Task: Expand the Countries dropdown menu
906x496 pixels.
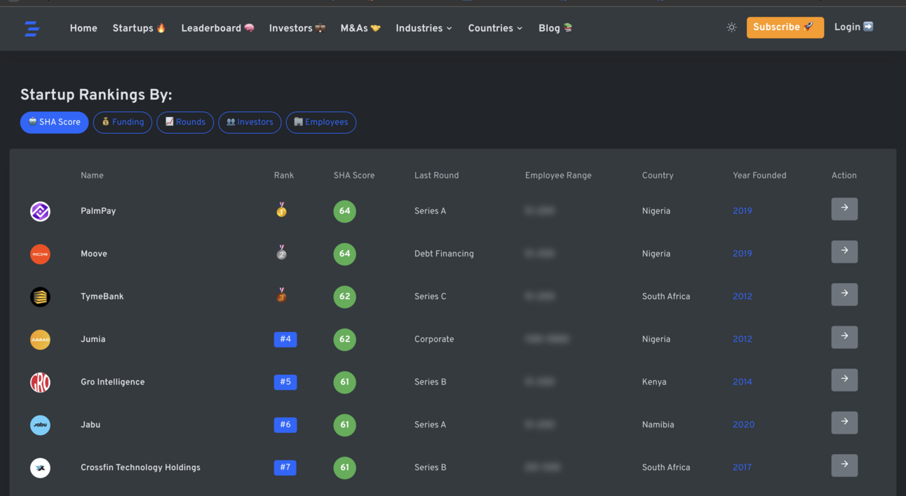Action: tap(495, 28)
